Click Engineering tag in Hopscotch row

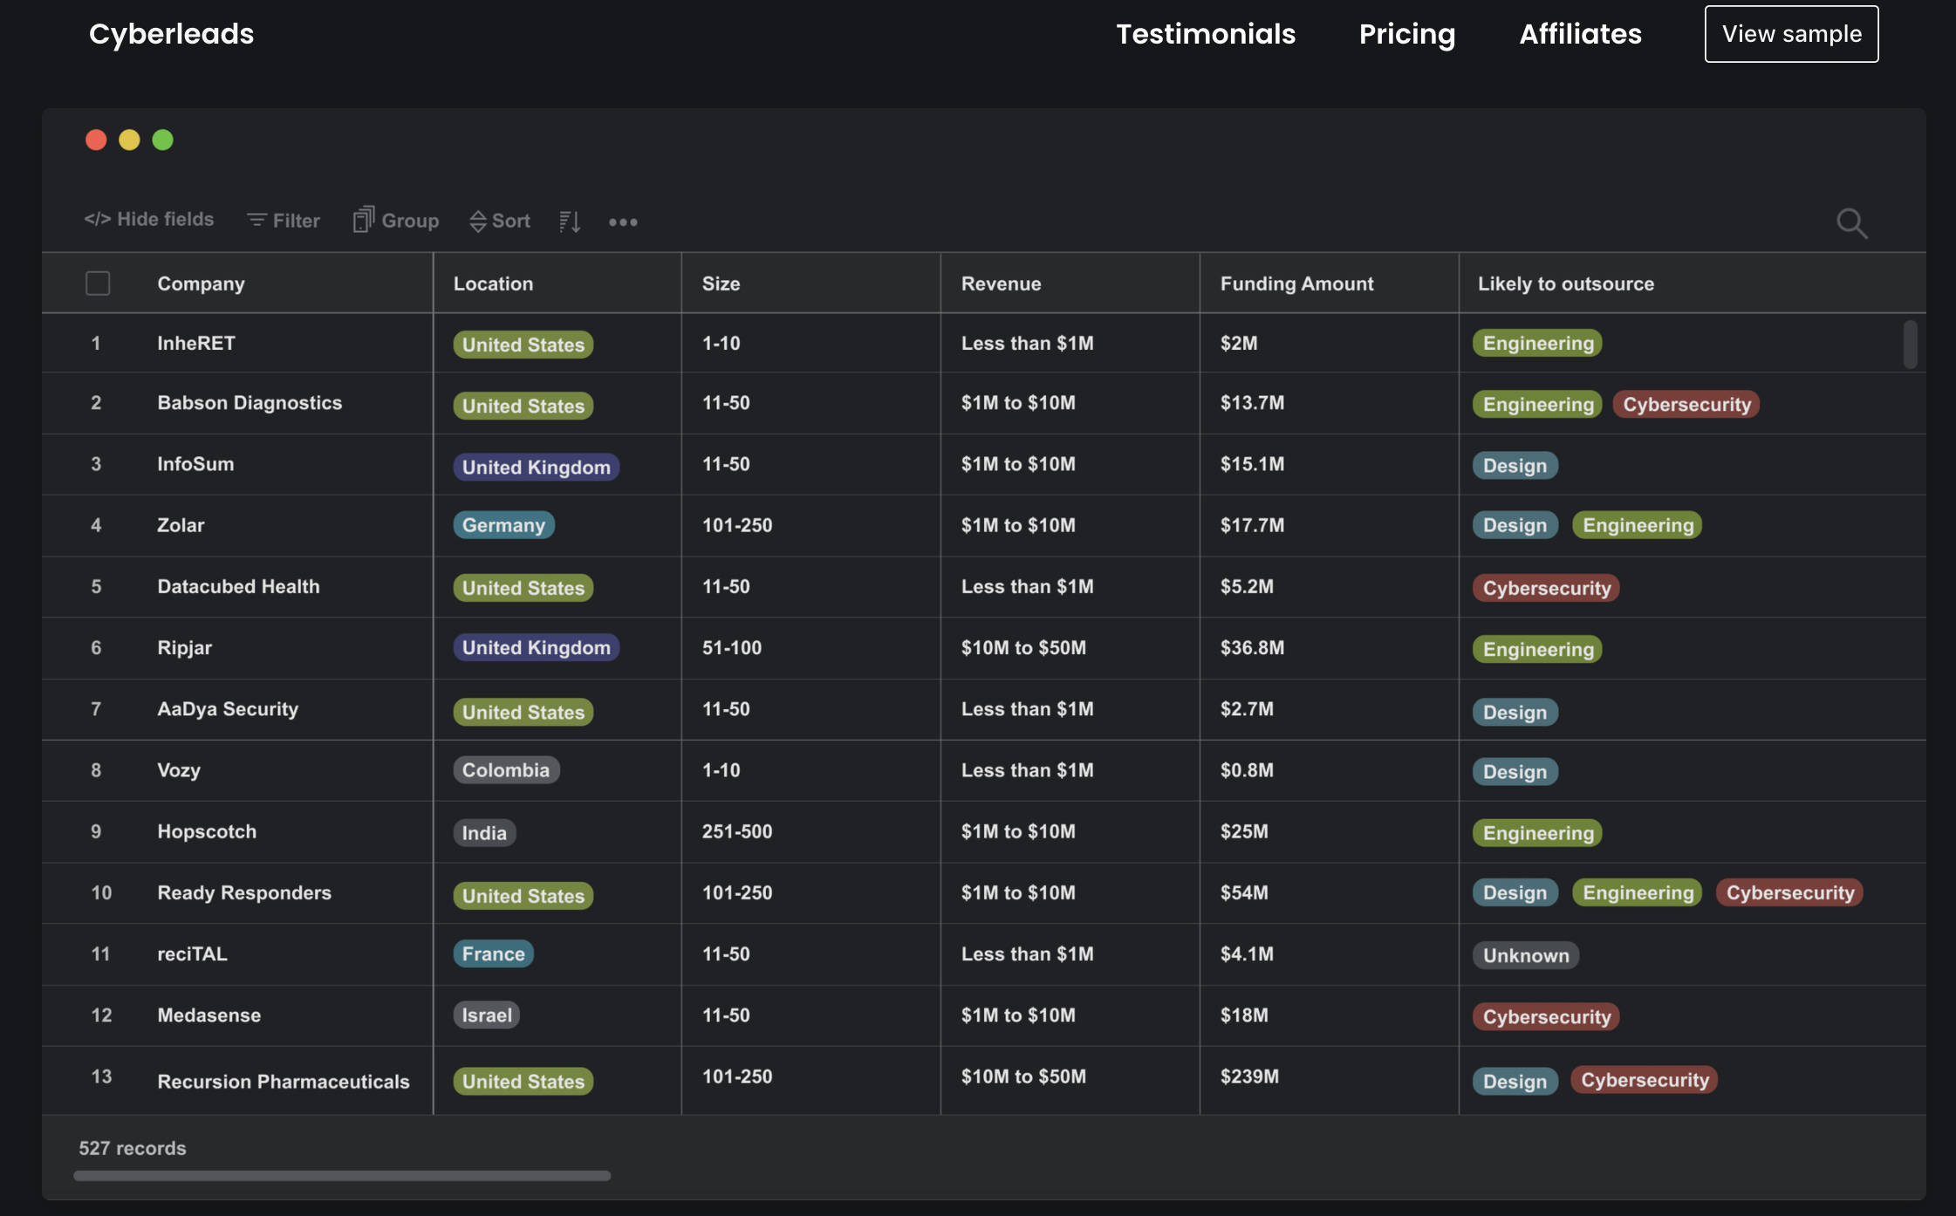[1537, 833]
